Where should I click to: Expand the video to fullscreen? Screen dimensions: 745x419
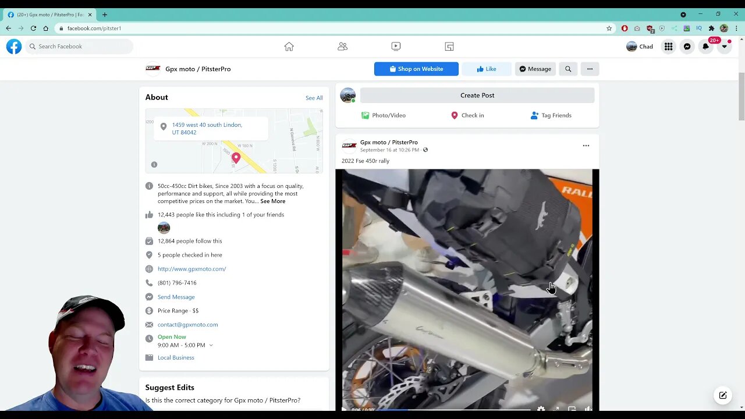556,409
